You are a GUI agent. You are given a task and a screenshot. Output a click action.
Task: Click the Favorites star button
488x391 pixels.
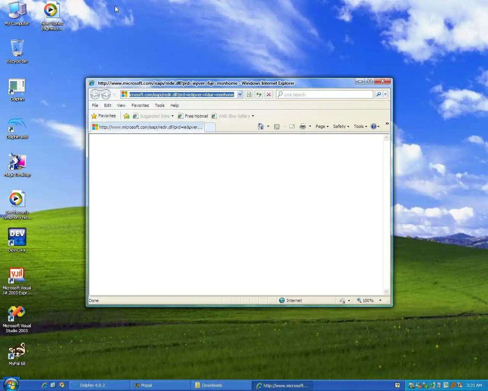click(x=103, y=116)
